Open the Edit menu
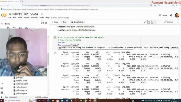 point(15,18)
